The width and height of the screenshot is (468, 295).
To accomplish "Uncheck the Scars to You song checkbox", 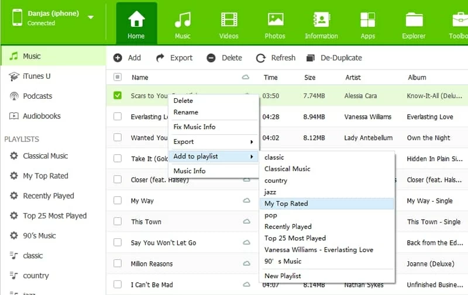I will tap(118, 95).
